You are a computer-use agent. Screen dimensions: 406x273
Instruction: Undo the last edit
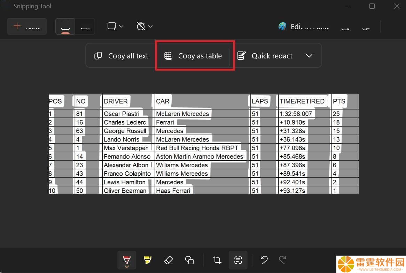click(x=264, y=260)
